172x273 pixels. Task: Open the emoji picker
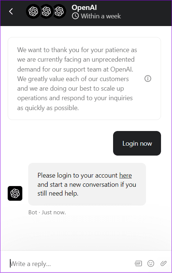(x=151, y=263)
